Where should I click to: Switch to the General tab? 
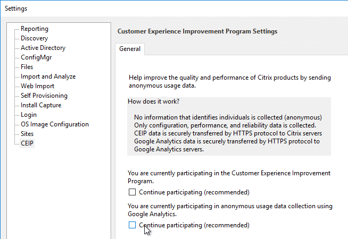(x=130, y=49)
